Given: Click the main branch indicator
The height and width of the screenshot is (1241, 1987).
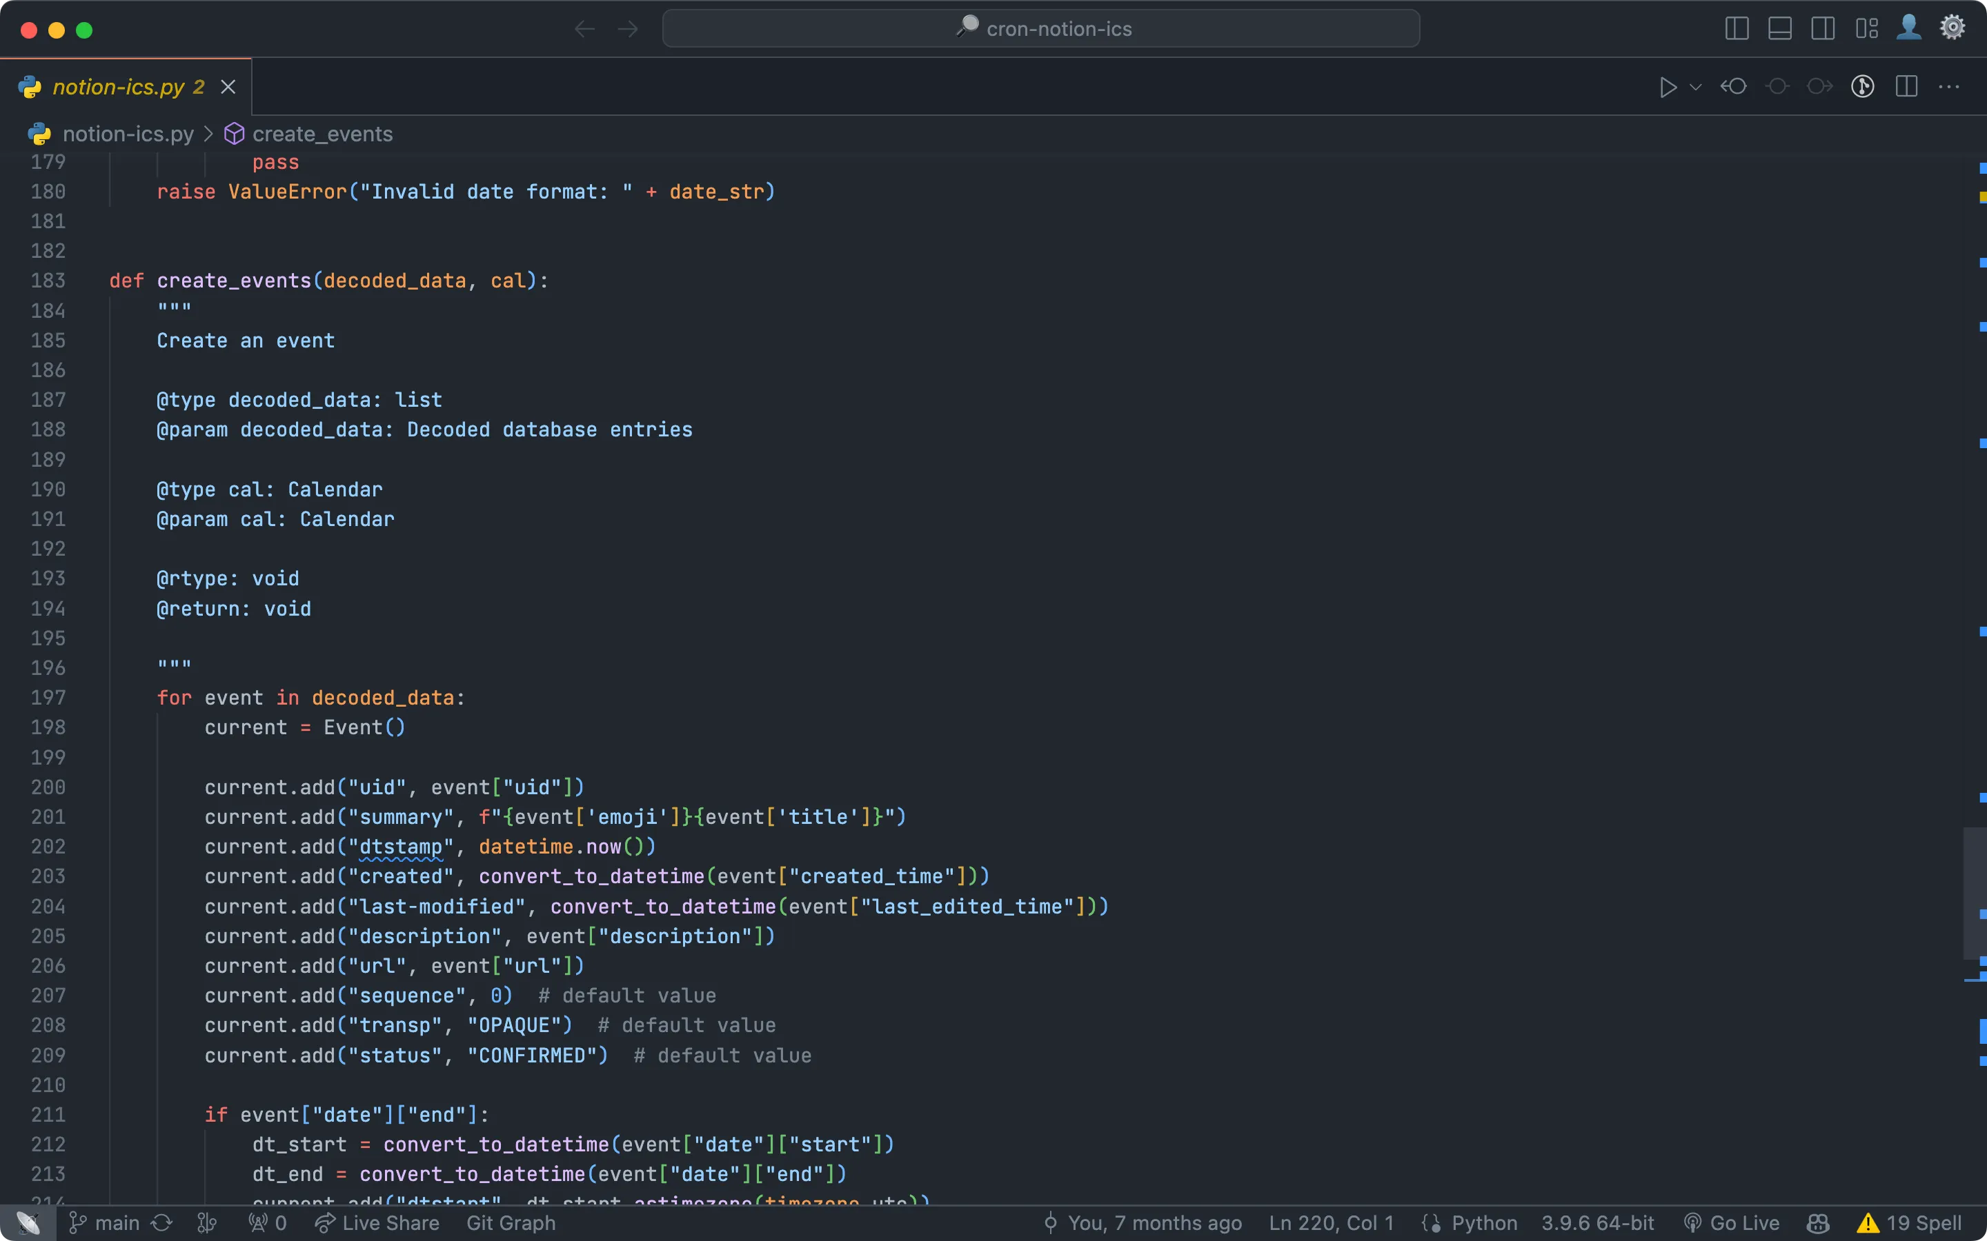Looking at the screenshot, I should [x=104, y=1223].
